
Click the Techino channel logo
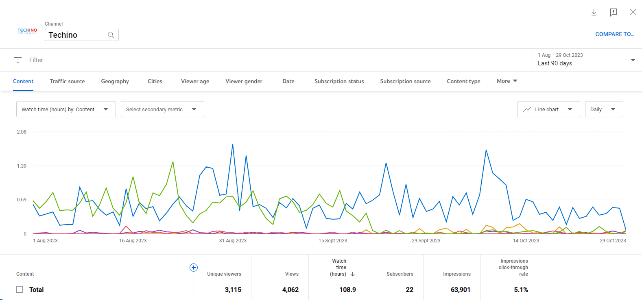click(27, 31)
